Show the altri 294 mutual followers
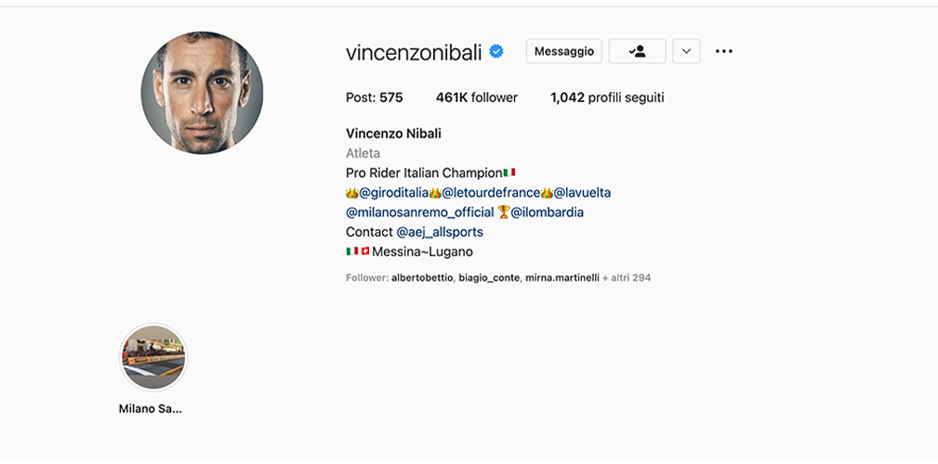This screenshot has width=938, height=464. pyautogui.click(x=627, y=277)
